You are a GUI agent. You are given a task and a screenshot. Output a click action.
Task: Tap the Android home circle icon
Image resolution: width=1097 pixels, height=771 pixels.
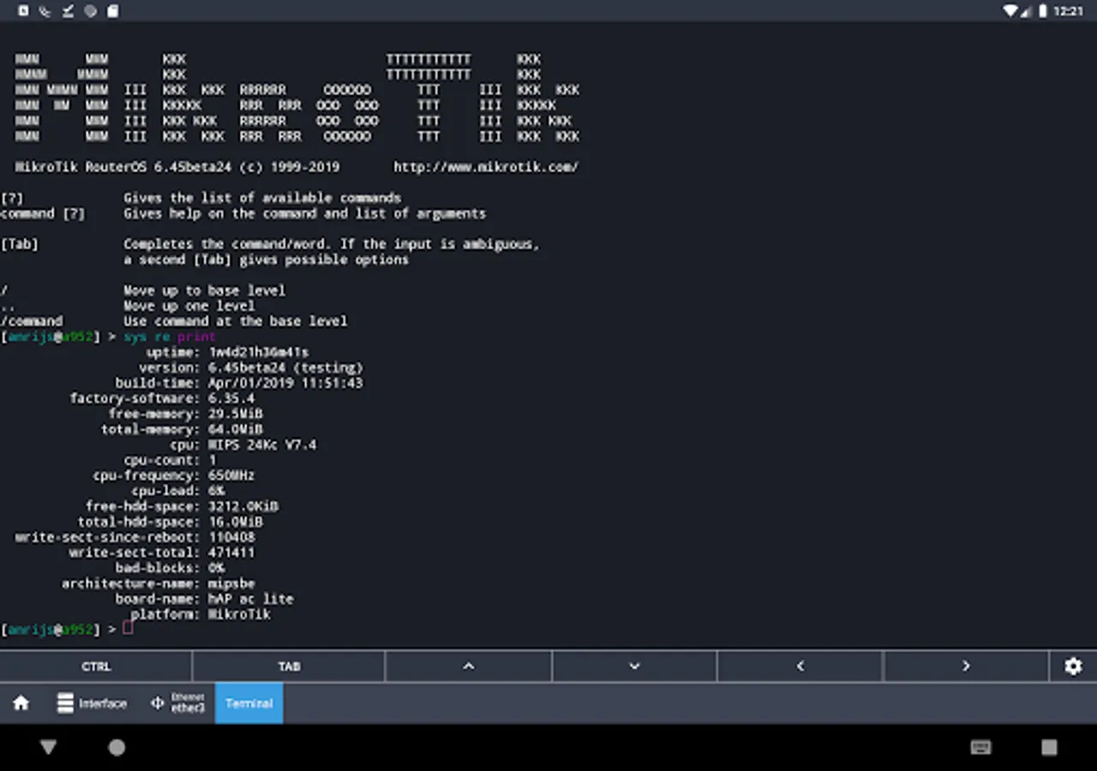coord(117,748)
